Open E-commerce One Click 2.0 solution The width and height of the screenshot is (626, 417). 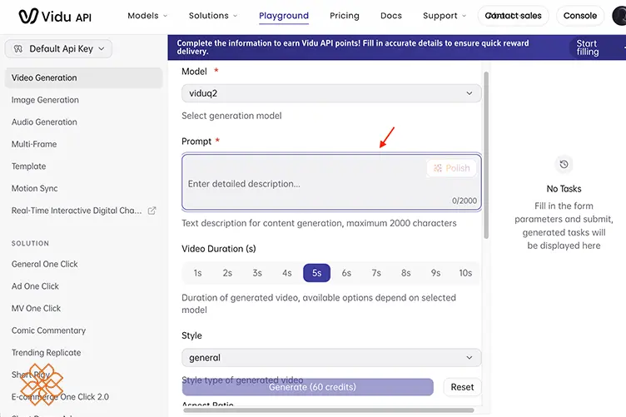pos(60,397)
